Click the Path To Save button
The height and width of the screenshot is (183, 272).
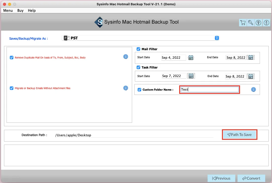(x=239, y=135)
